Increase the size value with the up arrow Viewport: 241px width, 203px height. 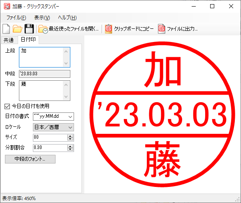tap(70, 136)
